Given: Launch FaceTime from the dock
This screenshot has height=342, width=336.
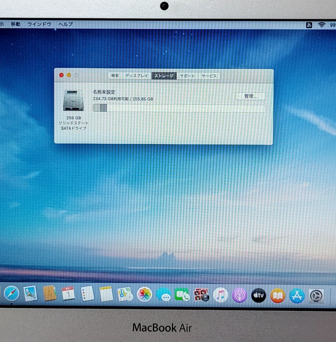Looking at the screenshot, I should pyautogui.click(x=182, y=295).
